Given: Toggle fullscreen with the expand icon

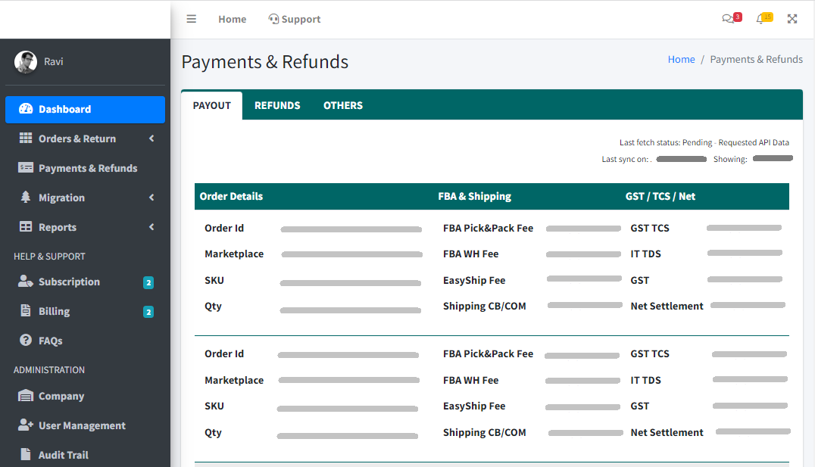Looking at the screenshot, I should pyautogui.click(x=792, y=19).
